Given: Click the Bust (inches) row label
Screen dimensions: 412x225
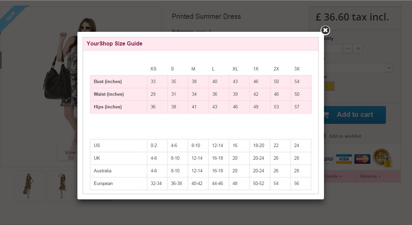Looking at the screenshot, I should click(x=108, y=82).
